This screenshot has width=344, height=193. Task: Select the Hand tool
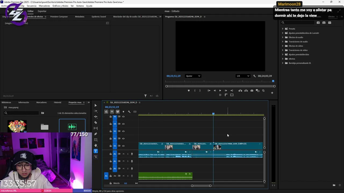(96, 145)
